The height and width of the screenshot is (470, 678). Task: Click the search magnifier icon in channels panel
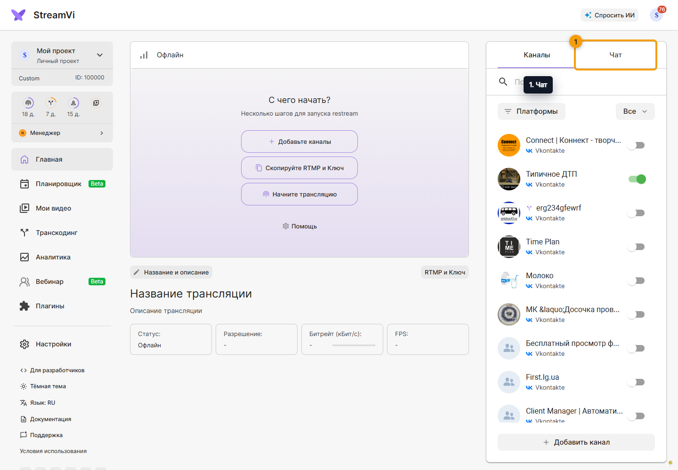tap(503, 82)
